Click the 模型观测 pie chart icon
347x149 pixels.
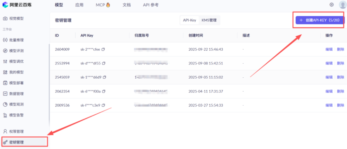[5, 104]
